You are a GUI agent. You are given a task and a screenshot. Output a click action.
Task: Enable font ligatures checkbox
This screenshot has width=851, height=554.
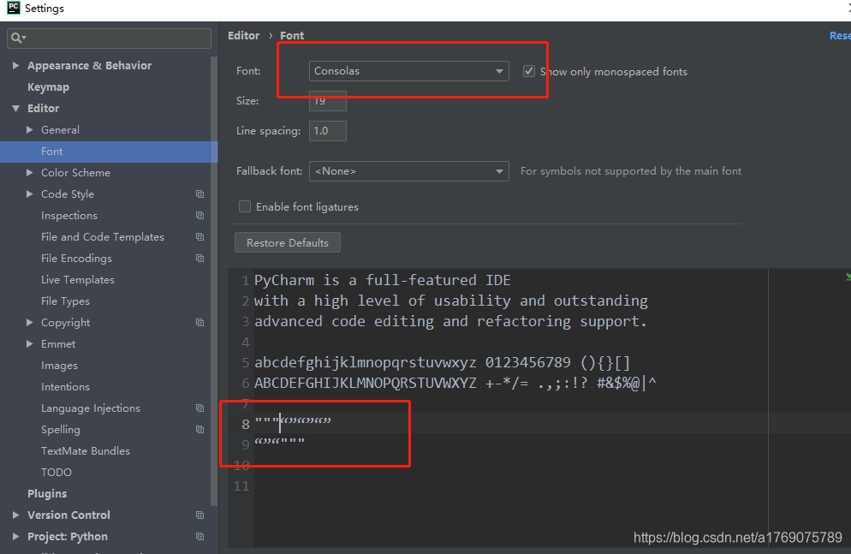click(245, 206)
